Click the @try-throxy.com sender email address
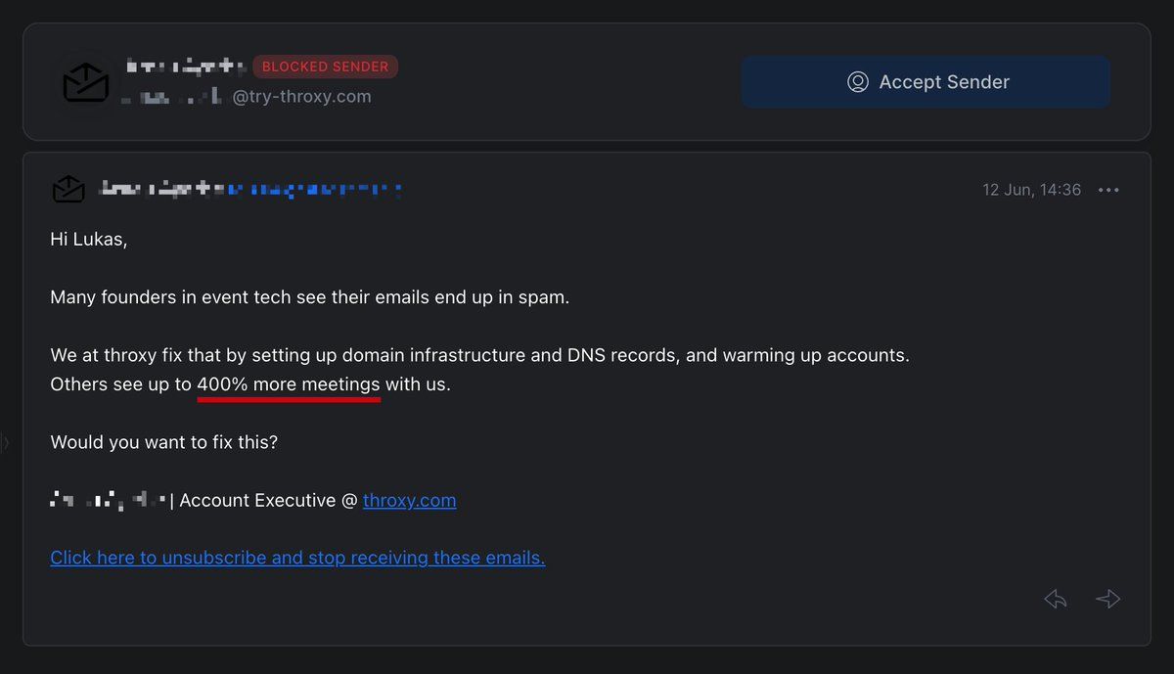 (301, 97)
